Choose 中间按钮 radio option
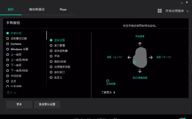 [14, 76]
